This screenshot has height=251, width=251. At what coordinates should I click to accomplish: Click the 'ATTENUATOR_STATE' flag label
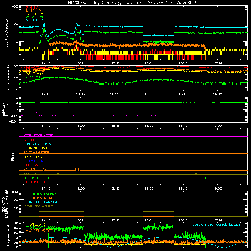[x=38, y=136]
